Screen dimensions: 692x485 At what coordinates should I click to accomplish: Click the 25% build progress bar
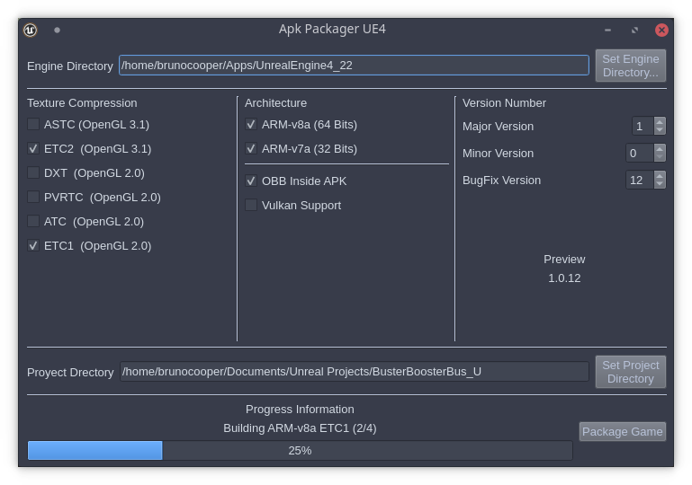click(300, 450)
